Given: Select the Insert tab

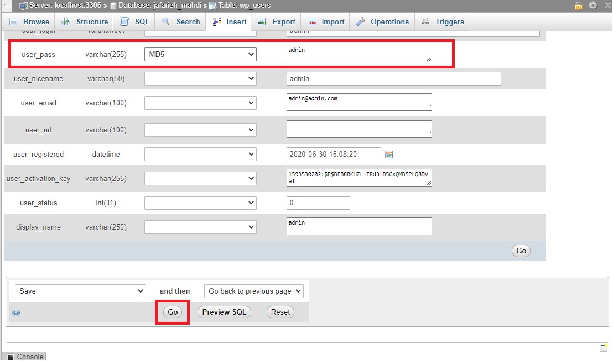Looking at the screenshot, I should coord(229,22).
